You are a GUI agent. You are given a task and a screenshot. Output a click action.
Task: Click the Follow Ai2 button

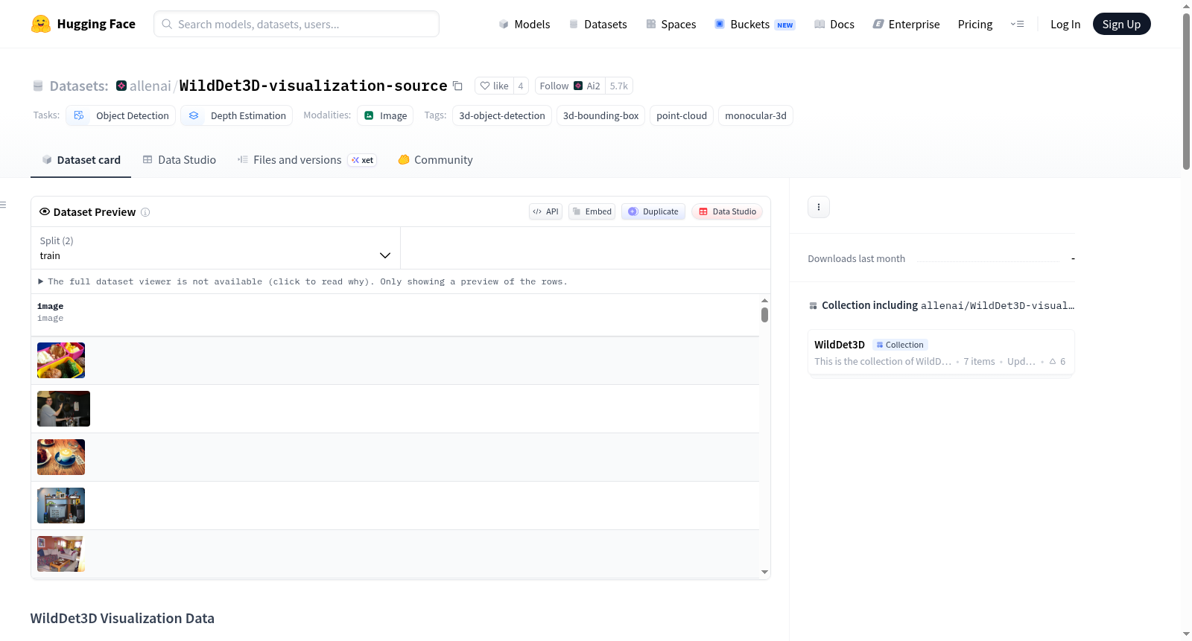(x=570, y=86)
